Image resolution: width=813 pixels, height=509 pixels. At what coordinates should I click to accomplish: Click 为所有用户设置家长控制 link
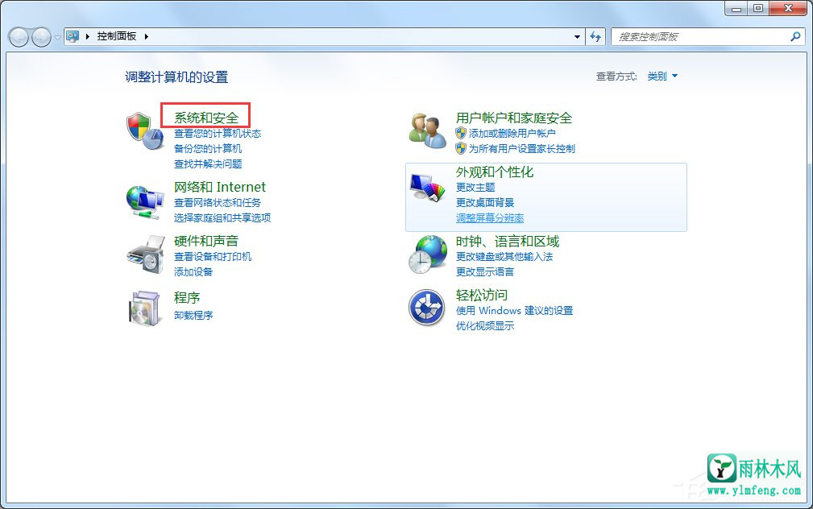click(522, 149)
